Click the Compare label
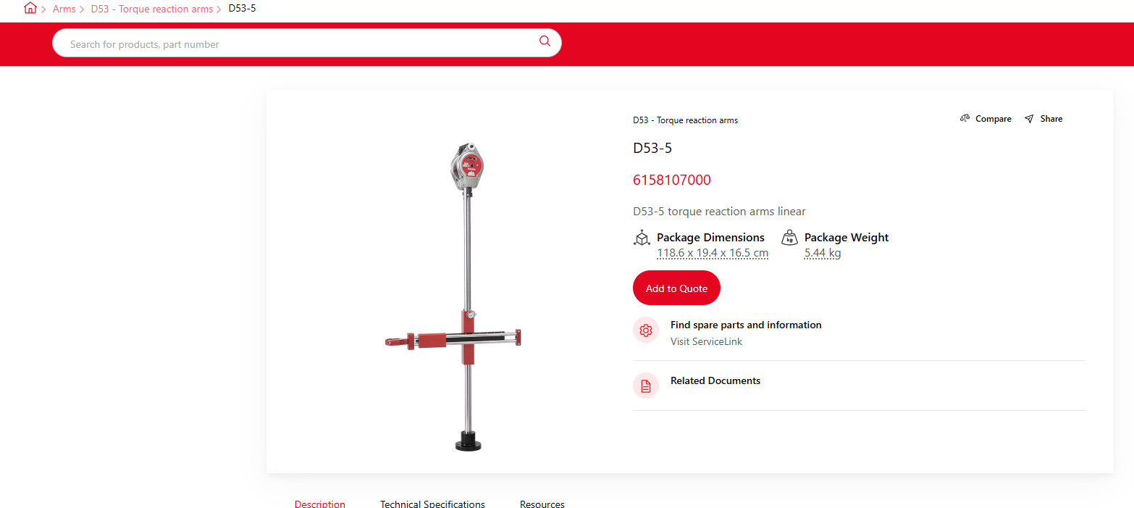The image size is (1134, 508). click(993, 119)
